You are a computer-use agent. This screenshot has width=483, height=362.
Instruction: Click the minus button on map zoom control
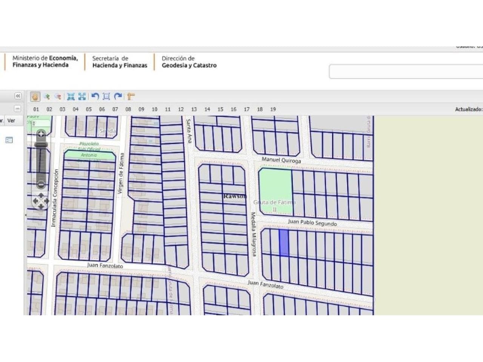click(x=41, y=184)
